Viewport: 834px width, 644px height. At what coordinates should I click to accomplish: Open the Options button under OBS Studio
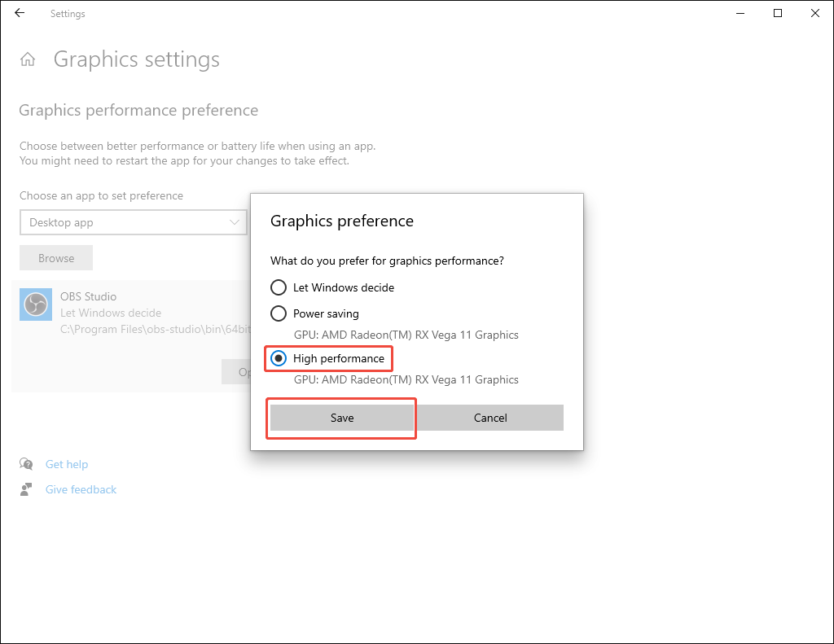241,371
